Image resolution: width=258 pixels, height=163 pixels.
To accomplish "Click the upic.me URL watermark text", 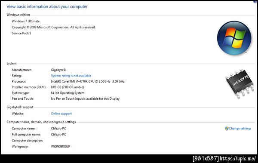I will [x=238, y=159].
